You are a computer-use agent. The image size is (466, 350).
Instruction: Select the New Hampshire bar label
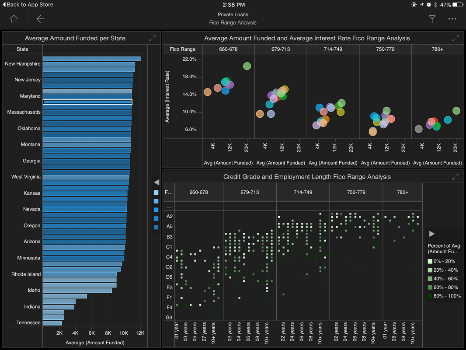[x=23, y=63]
